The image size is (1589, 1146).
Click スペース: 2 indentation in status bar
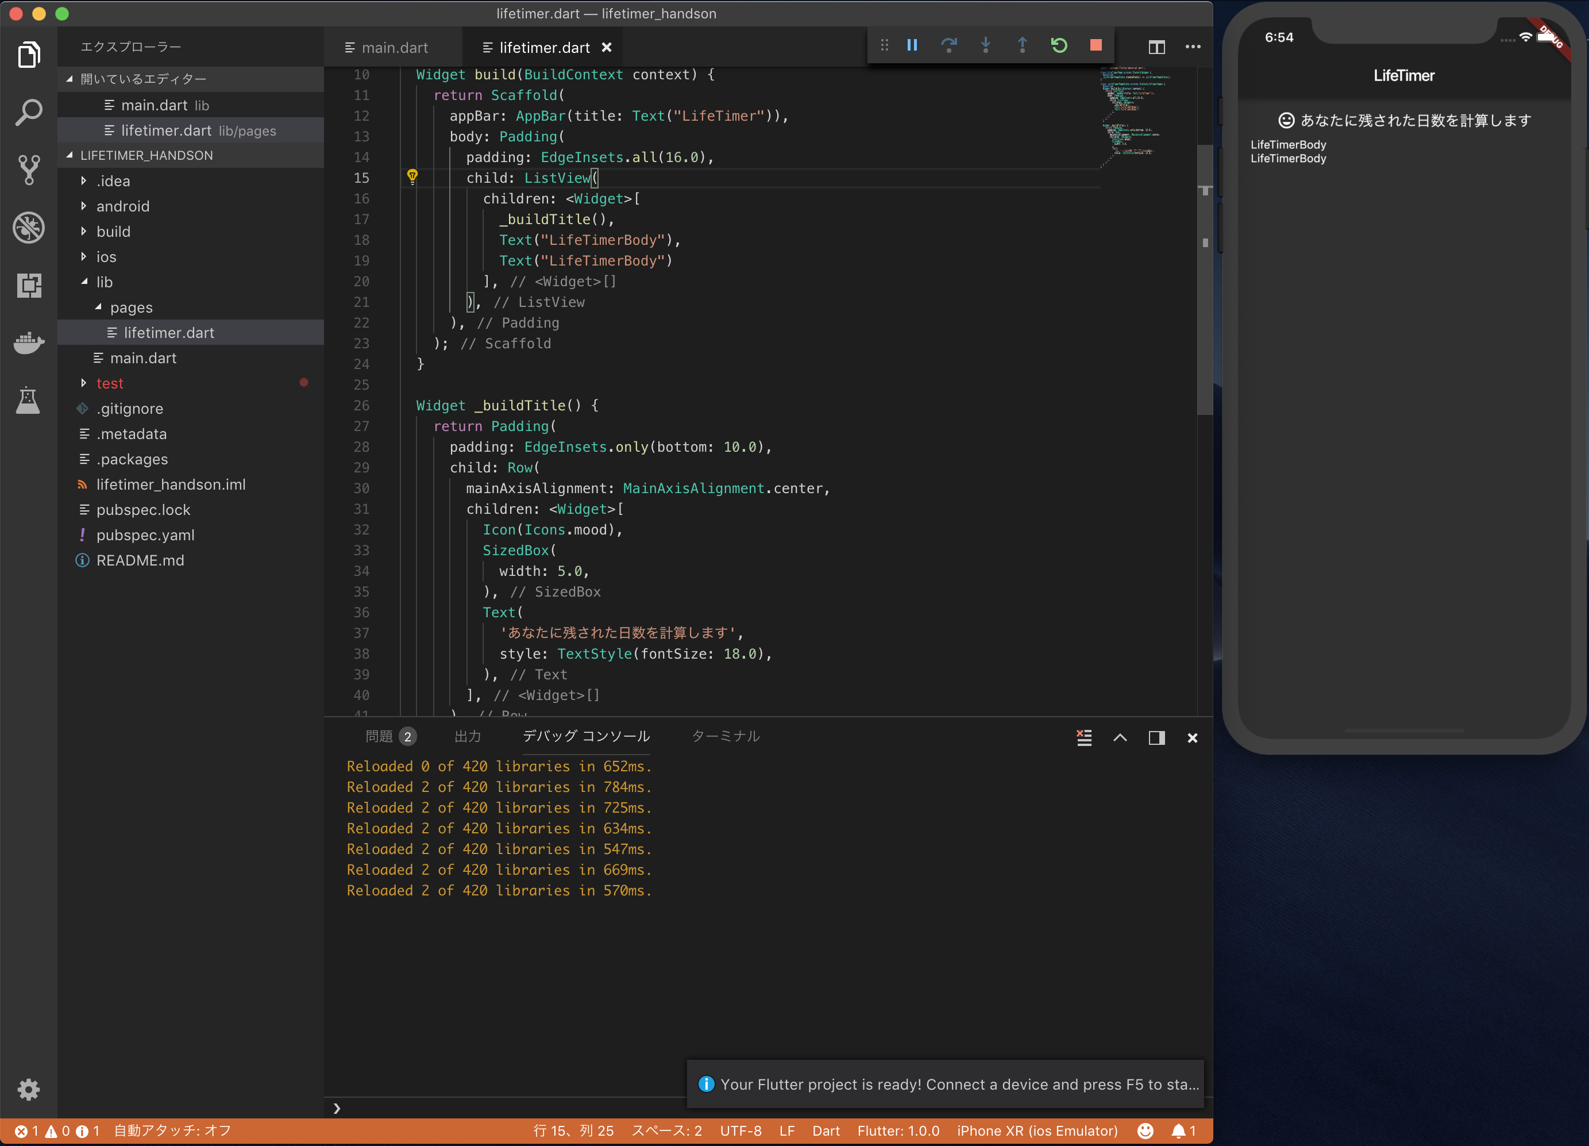[x=666, y=1130]
